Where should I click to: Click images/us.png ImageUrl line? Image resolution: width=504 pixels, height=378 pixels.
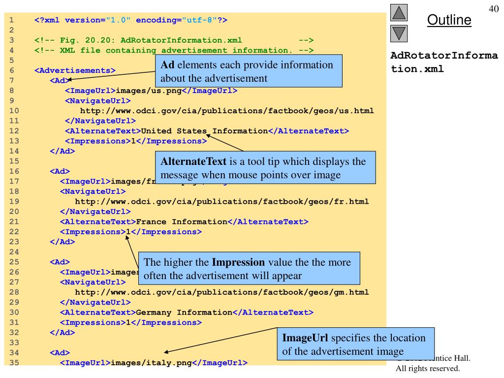(151, 91)
